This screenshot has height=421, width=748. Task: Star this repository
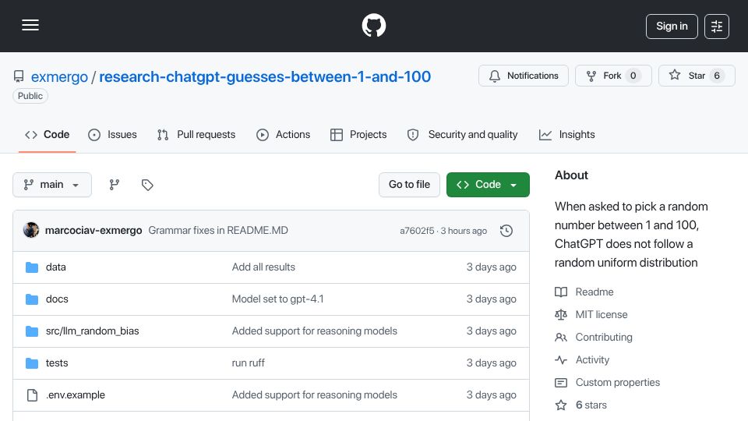[697, 76]
